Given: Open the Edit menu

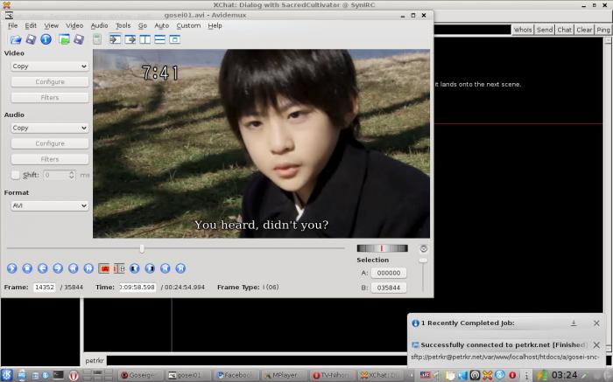Looking at the screenshot, I should (x=31, y=25).
